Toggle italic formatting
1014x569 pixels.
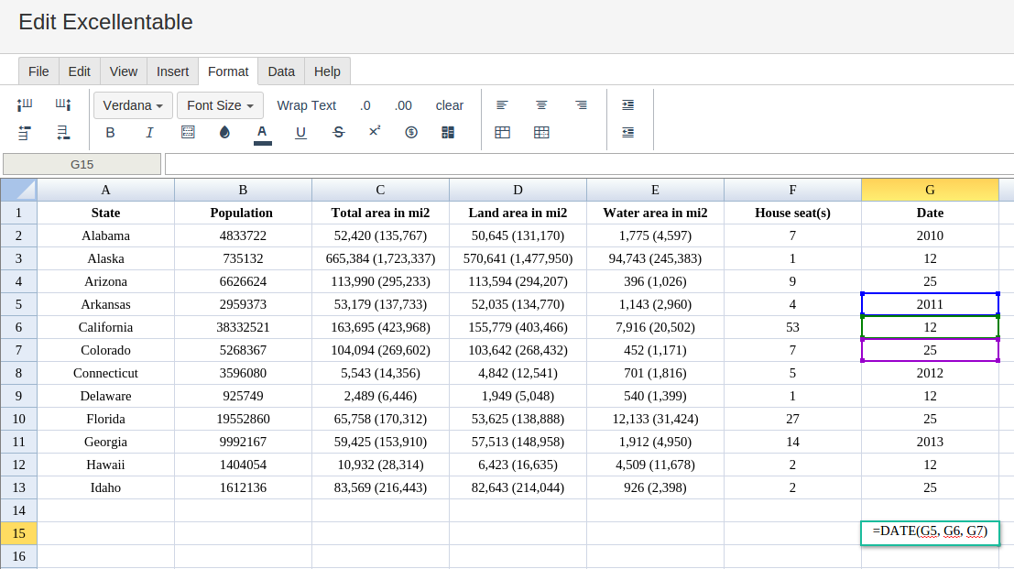tap(149, 132)
